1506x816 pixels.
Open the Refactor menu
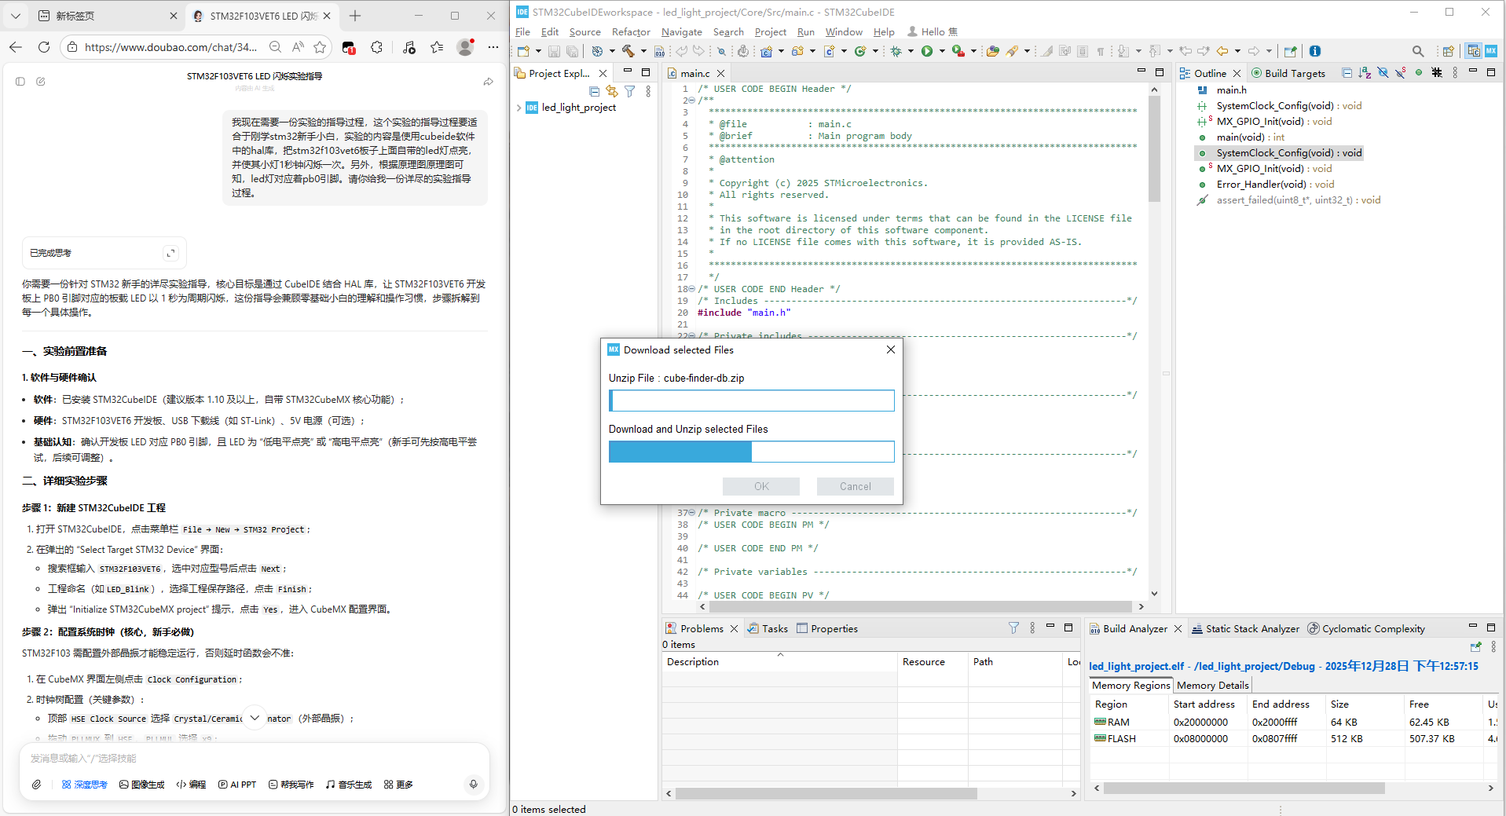point(631,32)
